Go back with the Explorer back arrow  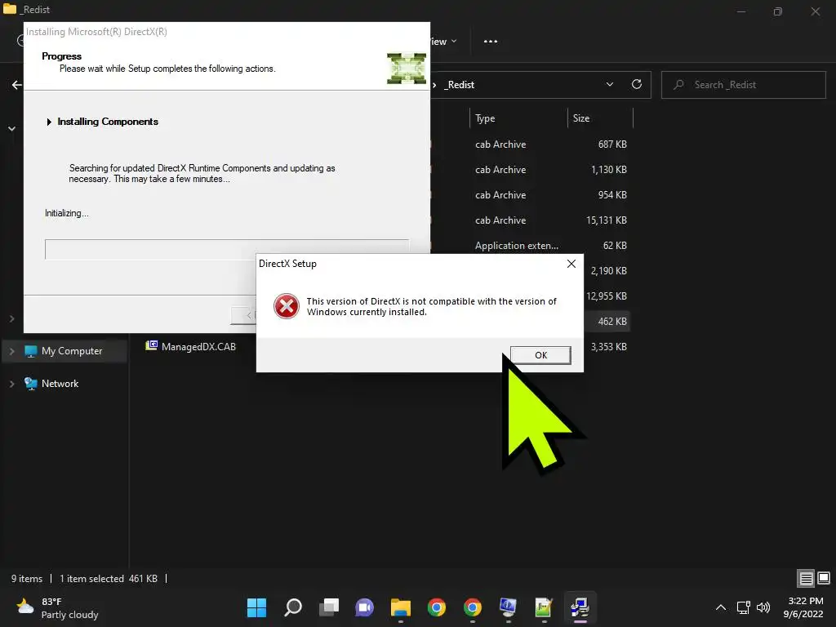[x=17, y=85]
